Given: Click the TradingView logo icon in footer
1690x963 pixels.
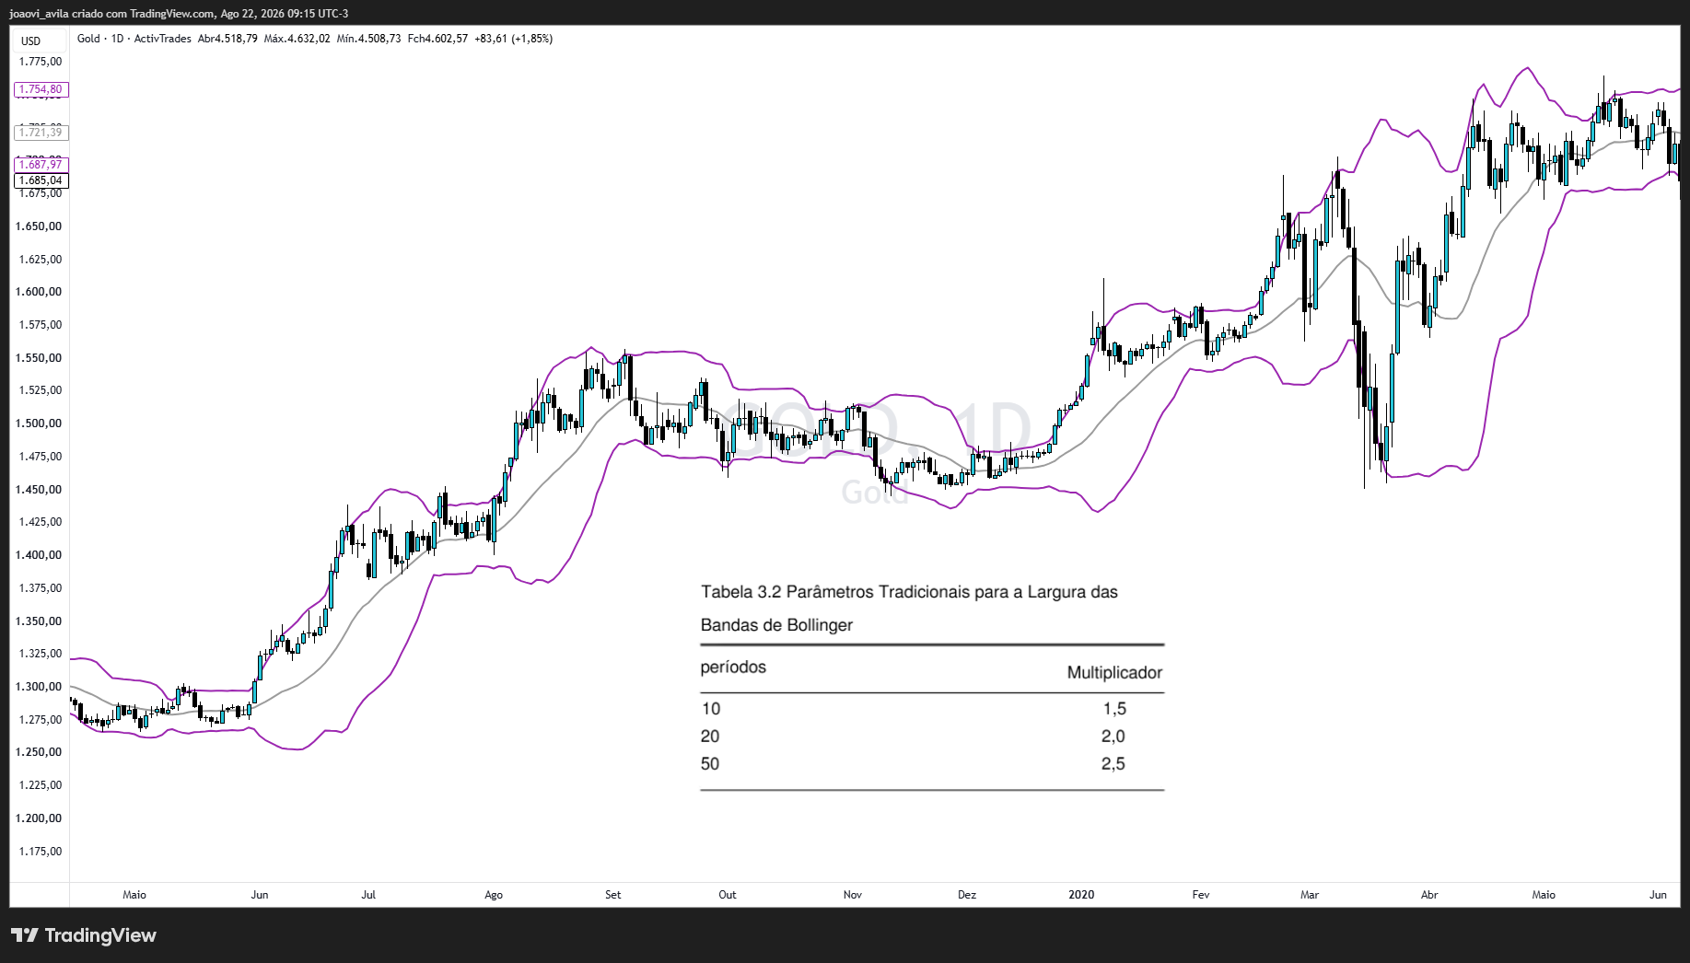Looking at the screenshot, I should (x=24, y=935).
